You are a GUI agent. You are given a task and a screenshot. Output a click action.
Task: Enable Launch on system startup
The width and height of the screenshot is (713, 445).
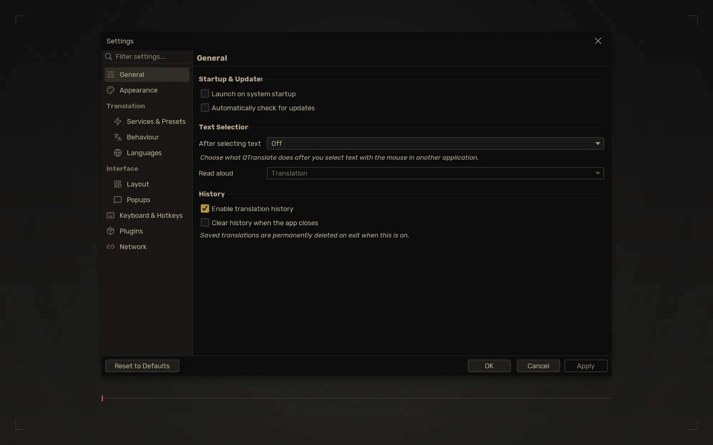point(205,94)
